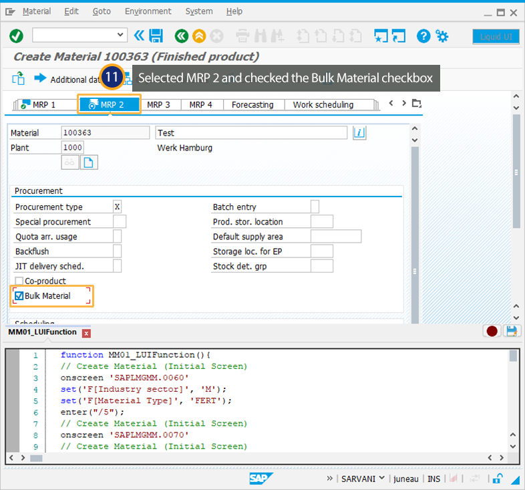The width and height of the screenshot is (525, 490).
Task: Click the Print icon in toolbar
Action: click(x=242, y=36)
